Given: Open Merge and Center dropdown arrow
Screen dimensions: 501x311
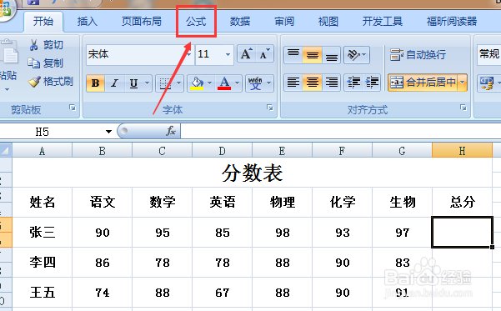Looking at the screenshot, I should 463,83.
